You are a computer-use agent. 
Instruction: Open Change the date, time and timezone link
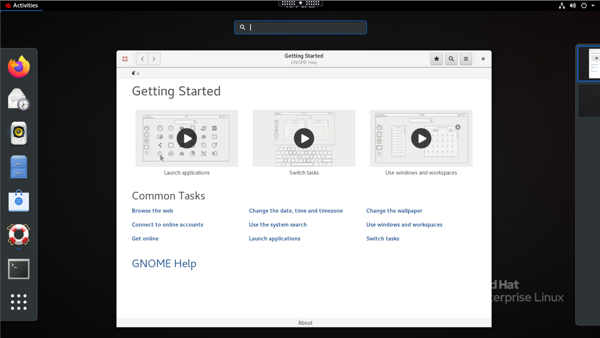pyautogui.click(x=296, y=211)
